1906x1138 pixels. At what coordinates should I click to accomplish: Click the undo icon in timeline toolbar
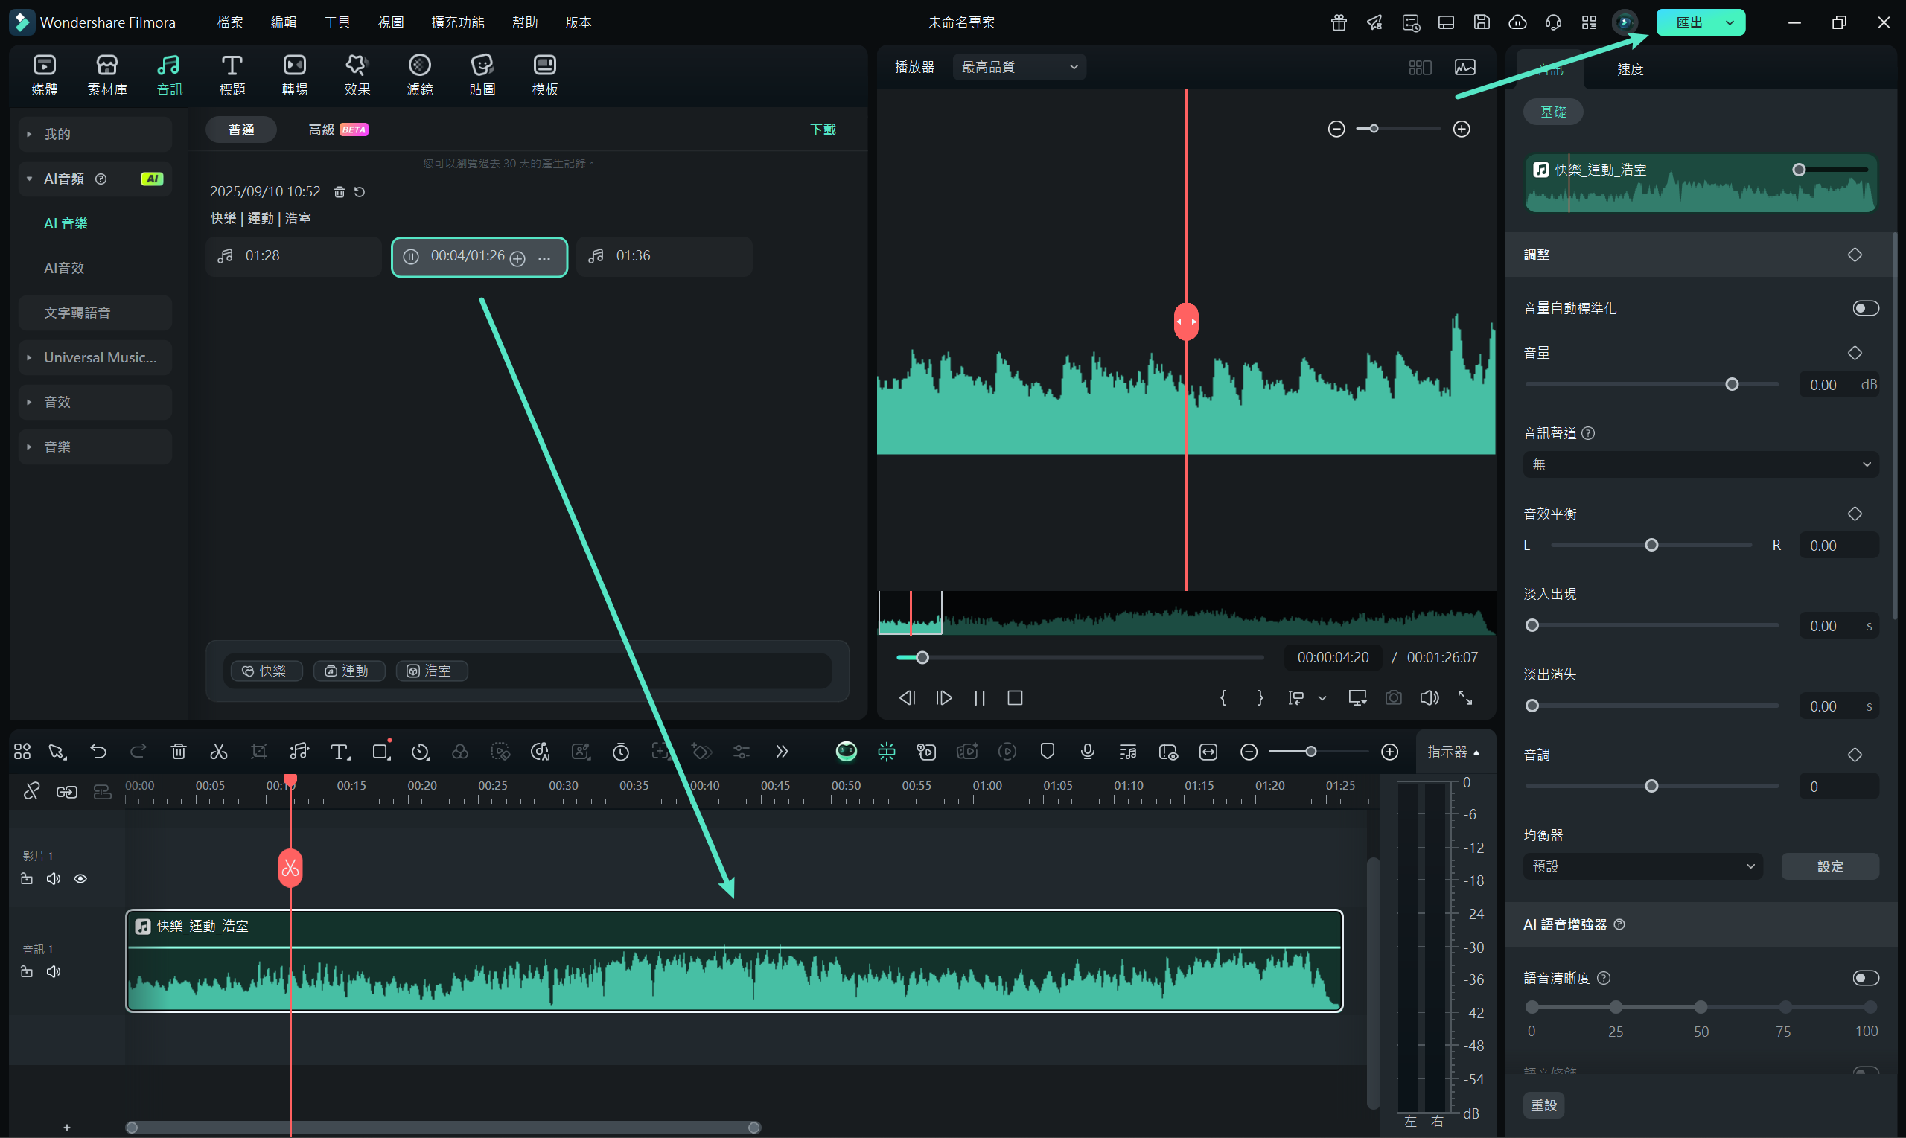98,752
